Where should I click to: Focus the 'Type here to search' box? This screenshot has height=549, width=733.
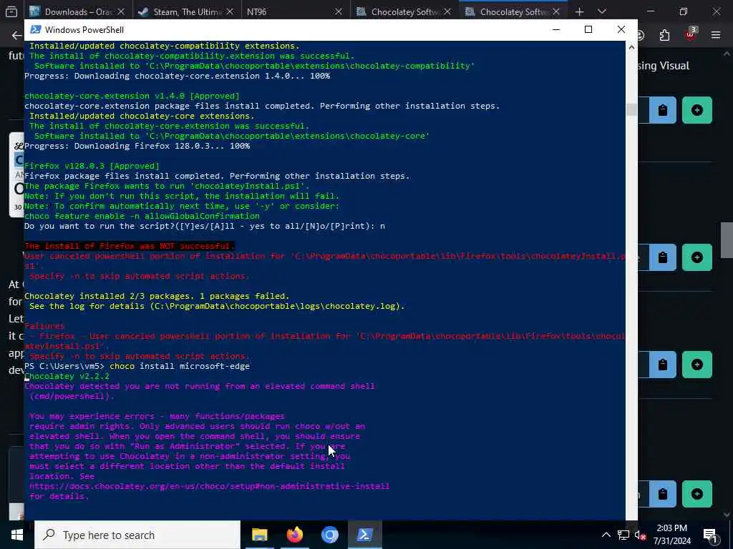137,535
